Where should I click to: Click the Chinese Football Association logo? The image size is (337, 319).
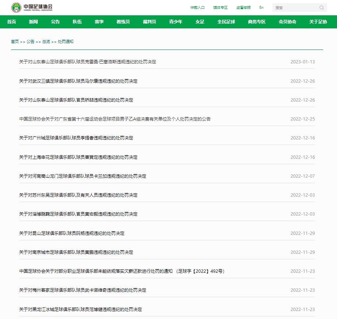[x=31, y=7]
